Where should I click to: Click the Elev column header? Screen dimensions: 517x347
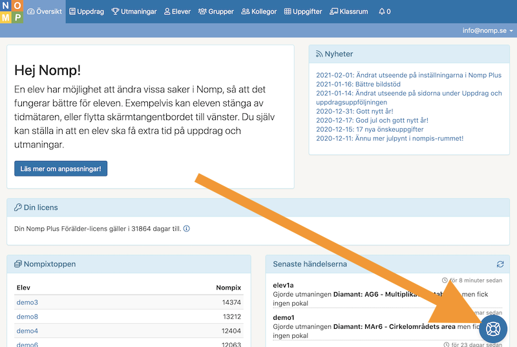click(23, 288)
